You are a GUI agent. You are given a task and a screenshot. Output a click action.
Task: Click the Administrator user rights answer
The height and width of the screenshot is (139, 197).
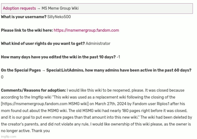coord(98,44)
